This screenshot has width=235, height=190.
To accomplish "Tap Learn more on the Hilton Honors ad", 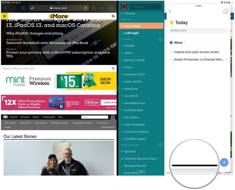I will tap(108, 102).
